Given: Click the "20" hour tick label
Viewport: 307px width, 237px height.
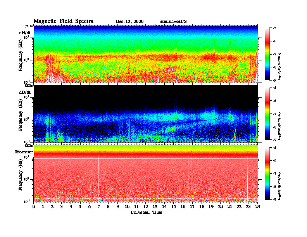Looking at the screenshot, I should coord(221,207).
